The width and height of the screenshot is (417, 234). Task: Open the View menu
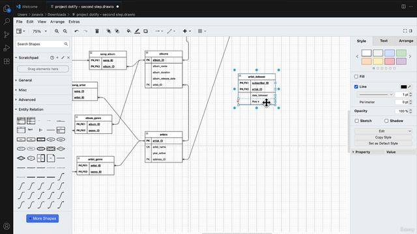(42, 21)
